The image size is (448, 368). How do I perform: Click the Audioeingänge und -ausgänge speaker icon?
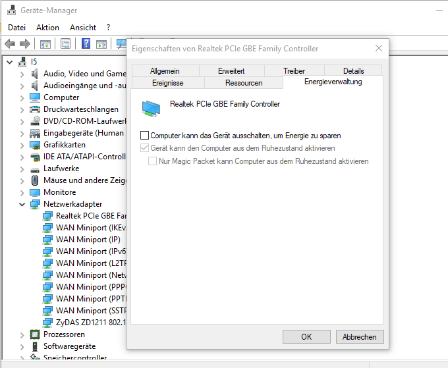coord(34,86)
